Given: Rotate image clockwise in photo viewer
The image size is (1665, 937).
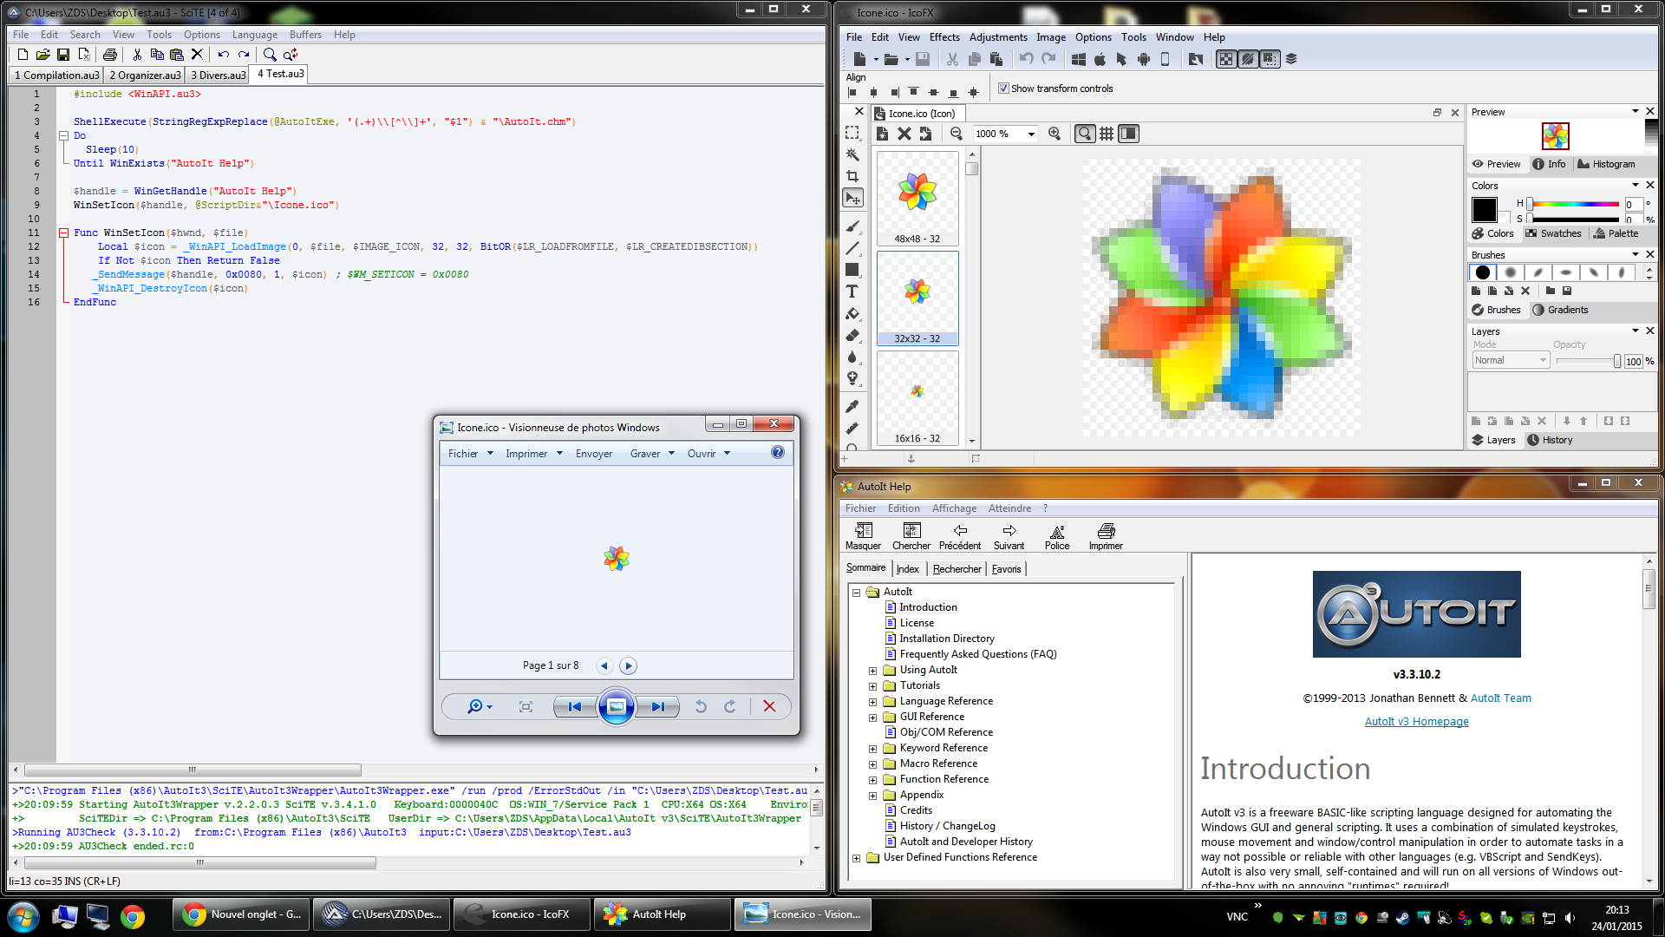Looking at the screenshot, I should pos(730,706).
